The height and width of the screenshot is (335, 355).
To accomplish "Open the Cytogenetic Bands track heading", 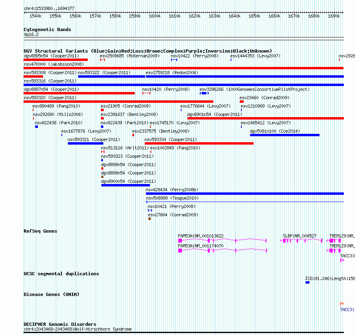I will 47,29.
